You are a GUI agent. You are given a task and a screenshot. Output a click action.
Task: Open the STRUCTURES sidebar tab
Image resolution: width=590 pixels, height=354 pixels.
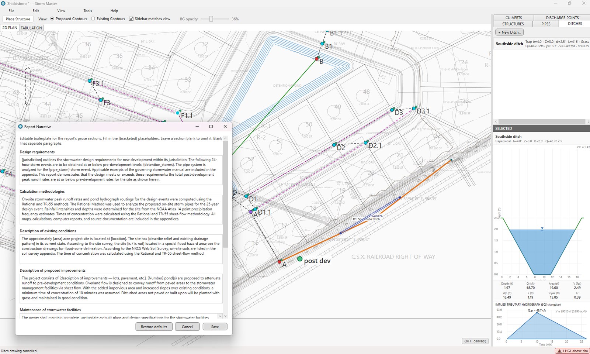[x=513, y=24]
